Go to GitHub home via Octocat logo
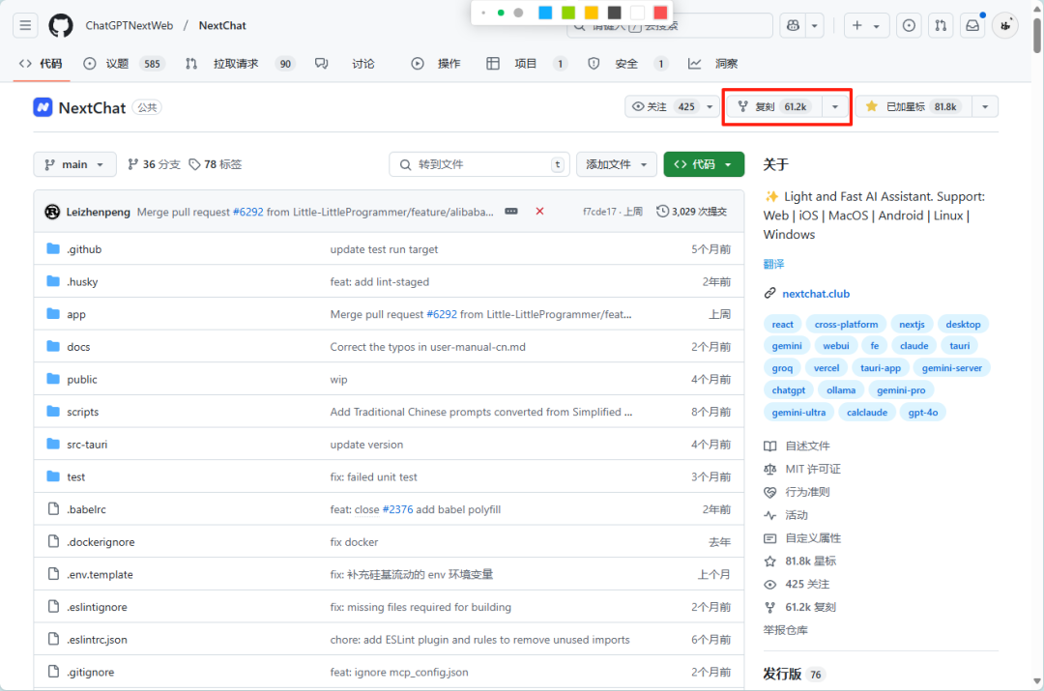Screen dimensions: 1044x691 point(61,25)
